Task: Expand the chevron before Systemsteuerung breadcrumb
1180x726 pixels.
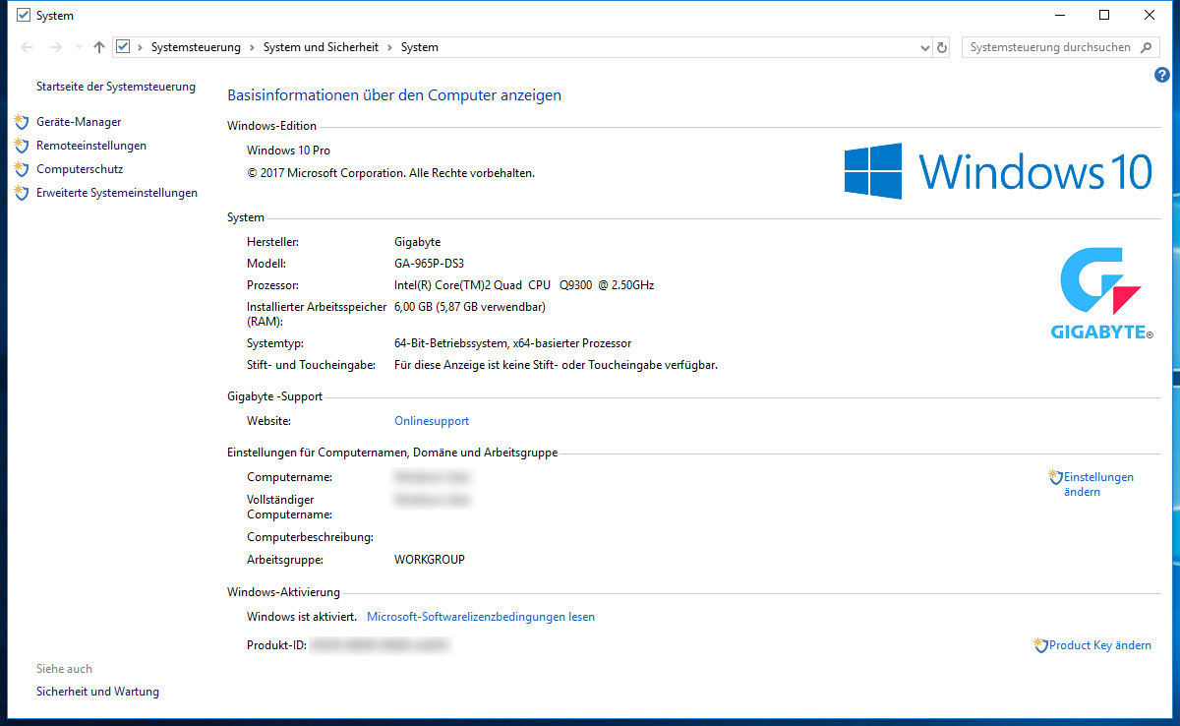Action: click(x=141, y=47)
